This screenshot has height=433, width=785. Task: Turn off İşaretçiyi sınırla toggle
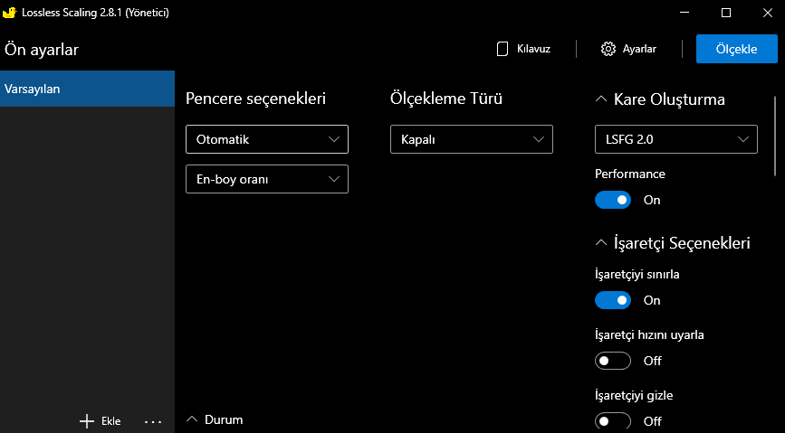[613, 300]
